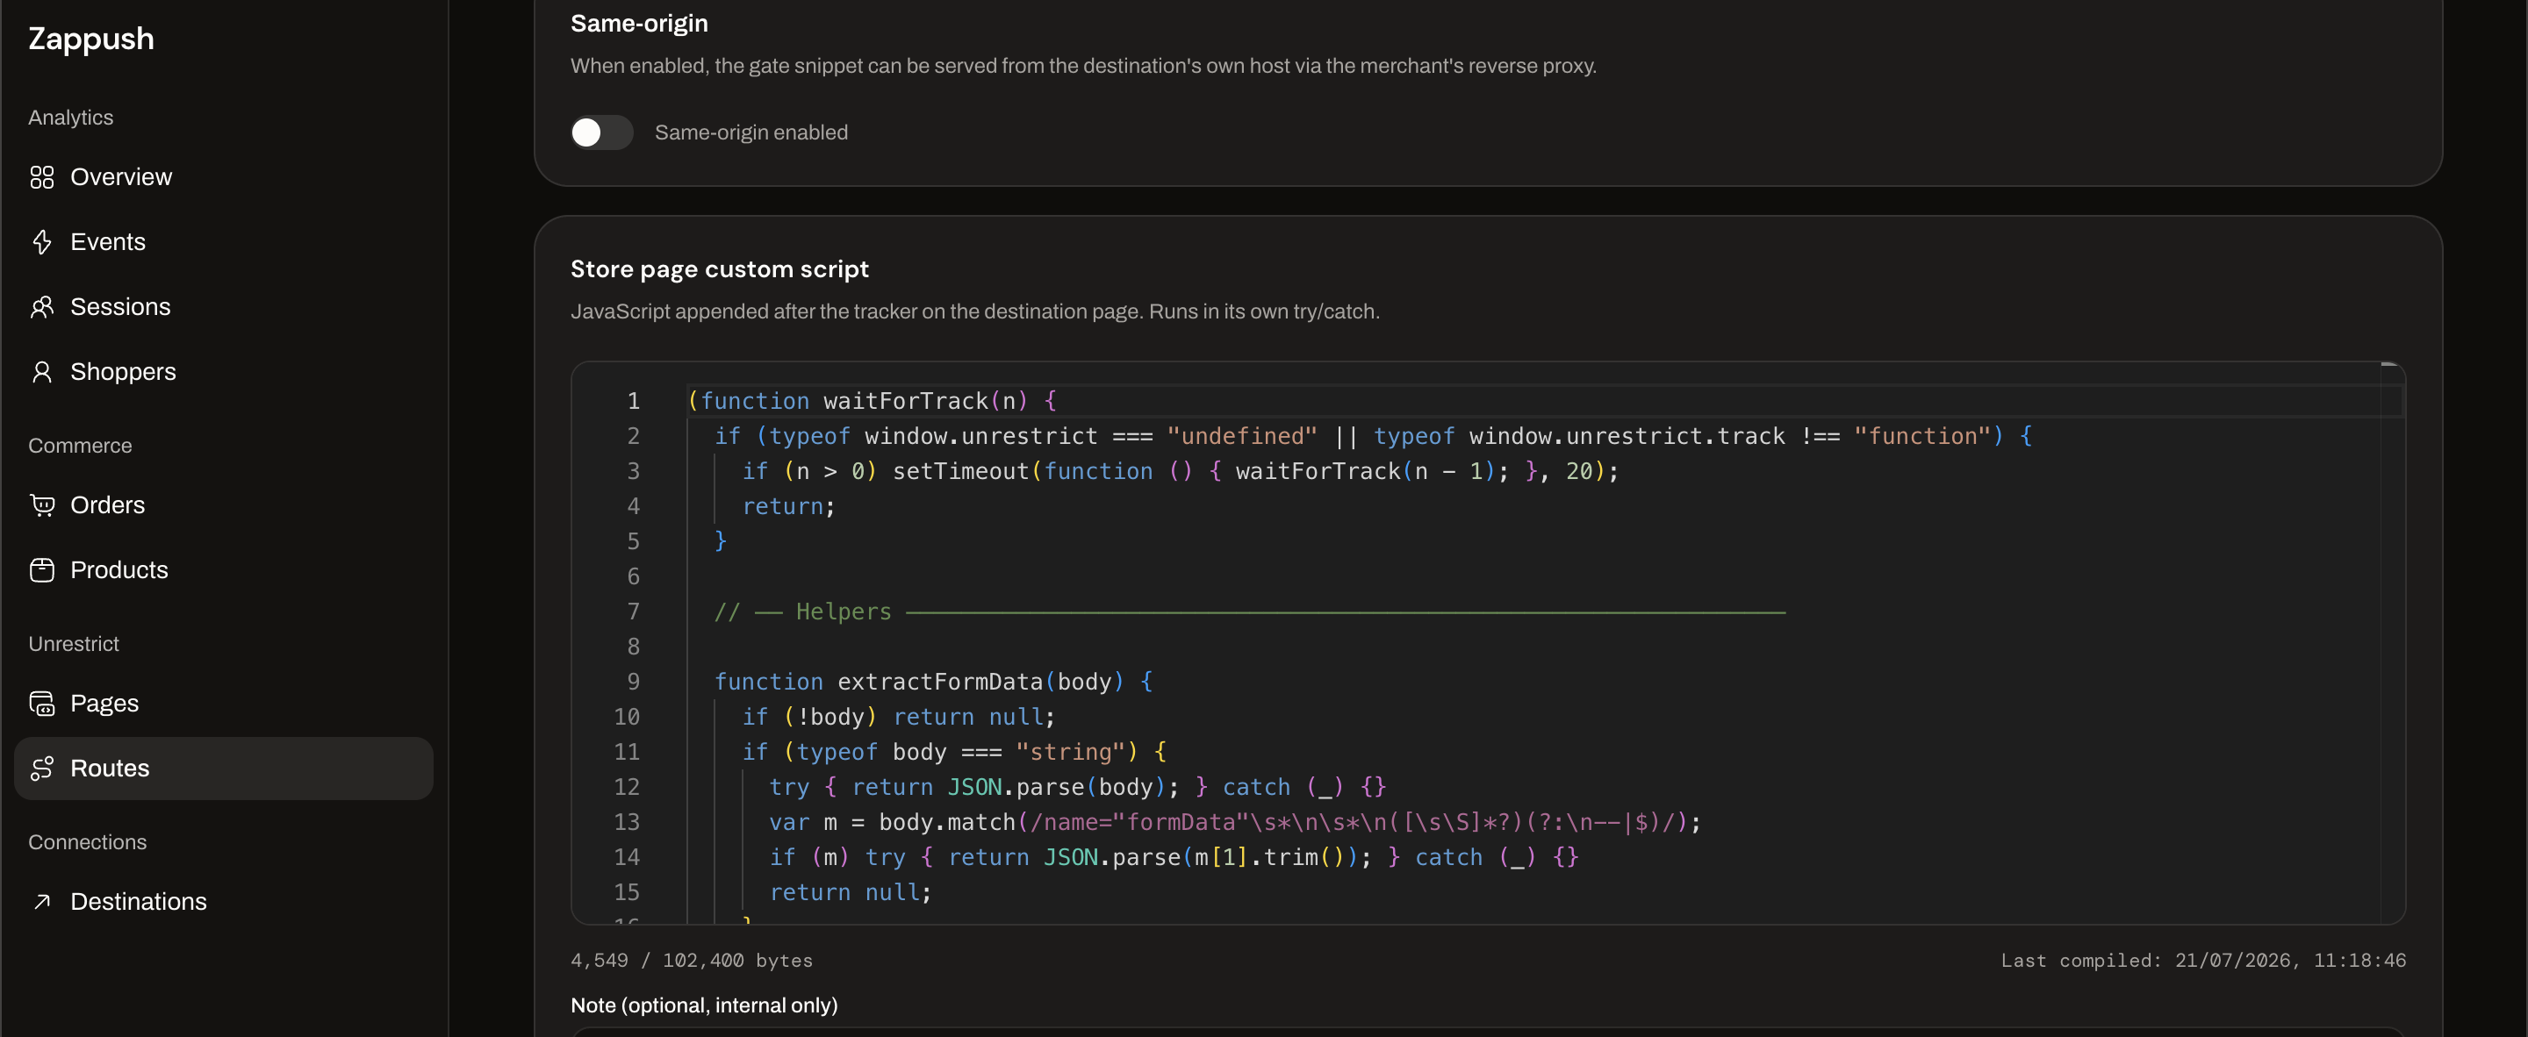Click the 'Same-origin enabled' label
The height and width of the screenshot is (1037, 2528).
point(750,132)
